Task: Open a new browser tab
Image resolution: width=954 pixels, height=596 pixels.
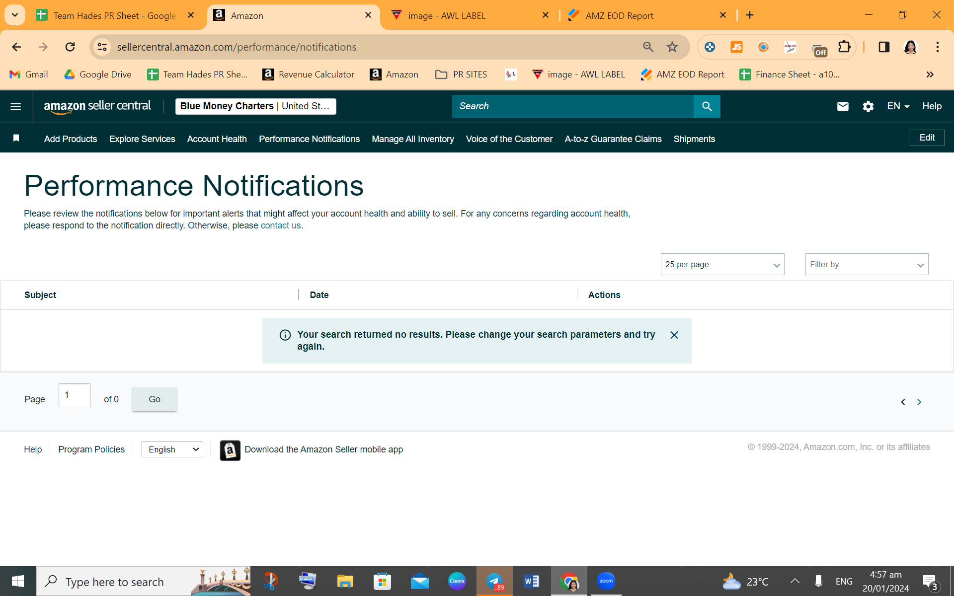Action: tap(750, 15)
